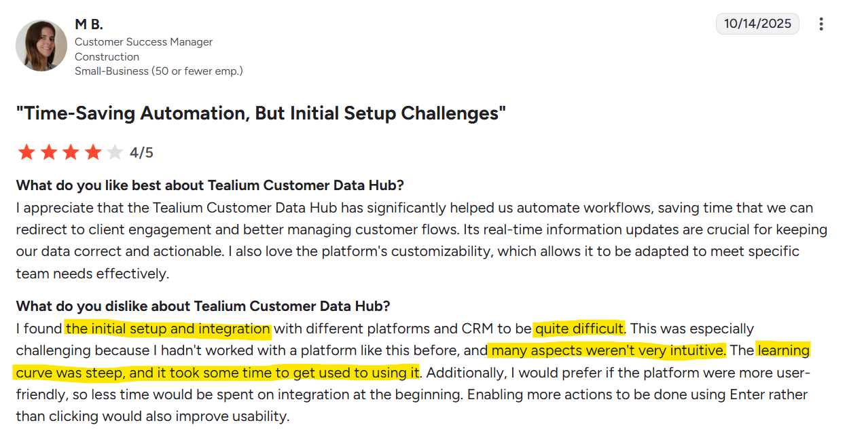Click the "Small-Business (50 or fewer emp.)" label

(x=158, y=71)
